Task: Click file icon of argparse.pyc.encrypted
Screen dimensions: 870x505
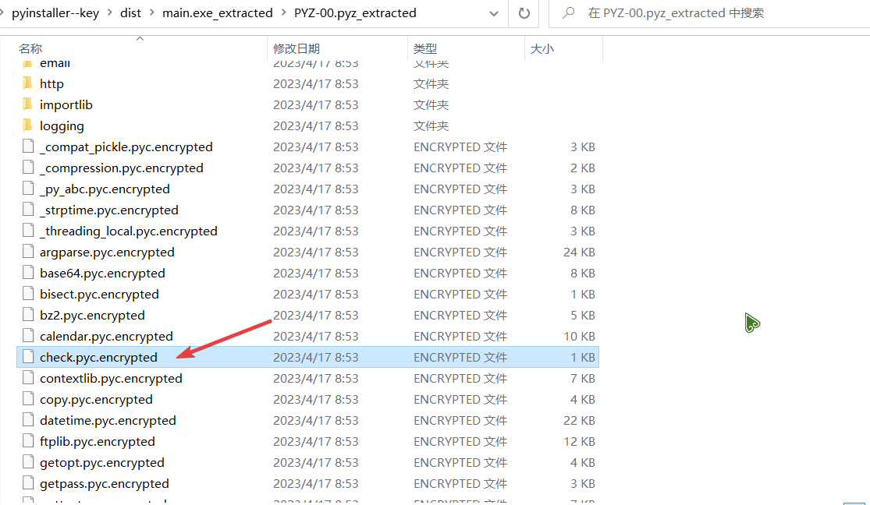Action: click(28, 252)
